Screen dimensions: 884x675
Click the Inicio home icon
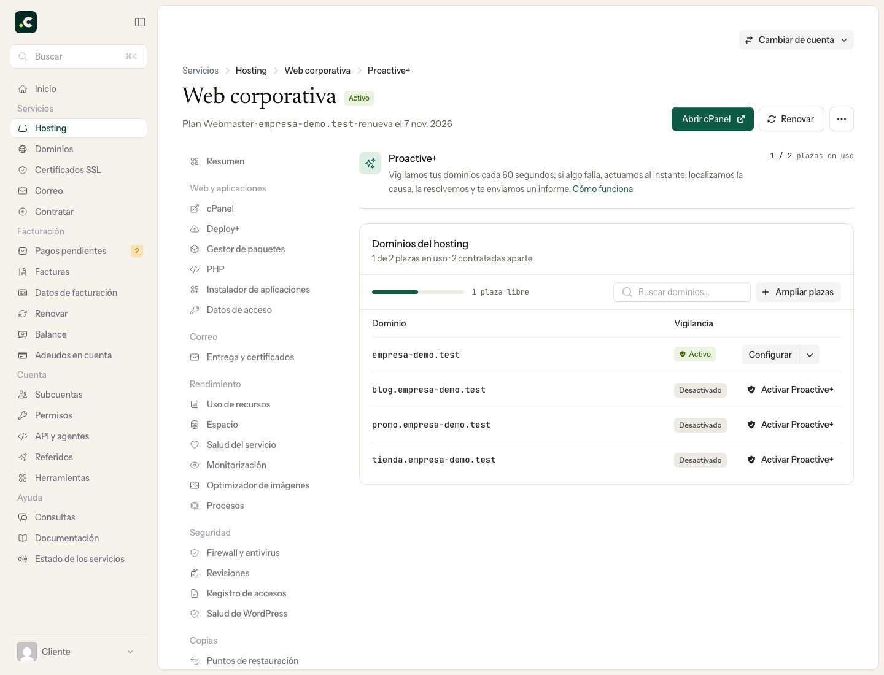click(23, 89)
